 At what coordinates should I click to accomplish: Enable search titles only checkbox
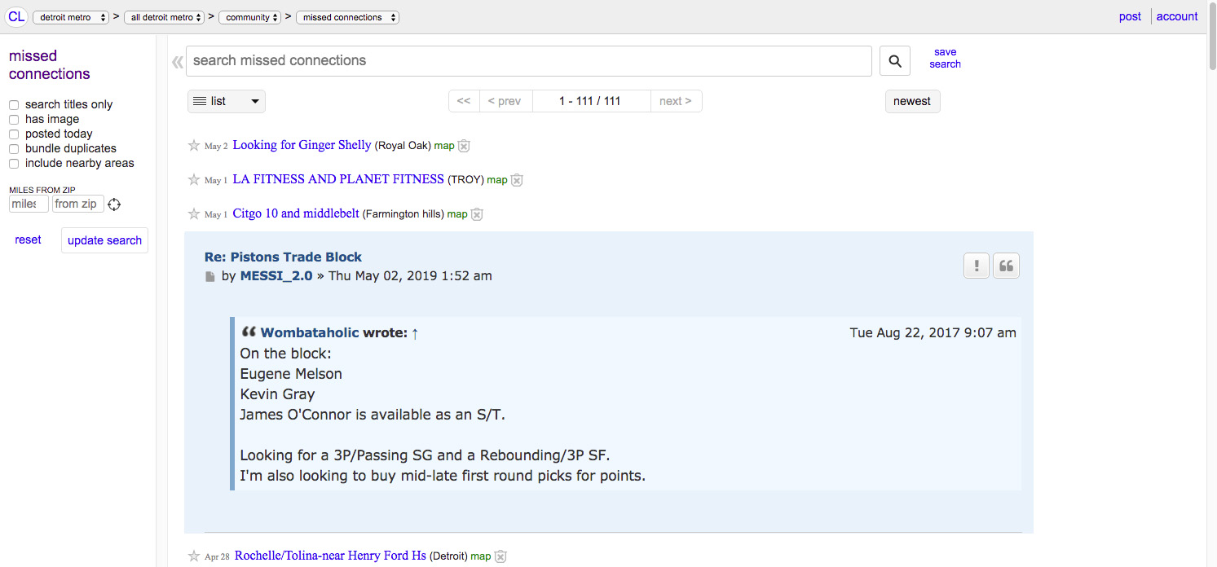click(14, 105)
